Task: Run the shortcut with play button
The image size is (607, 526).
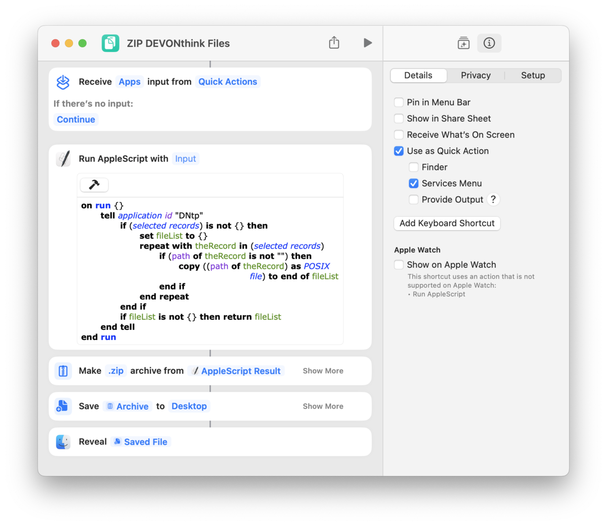Action: [x=368, y=43]
